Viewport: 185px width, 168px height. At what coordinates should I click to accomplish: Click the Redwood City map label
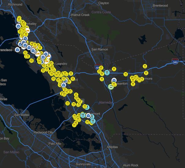tap(43, 132)
